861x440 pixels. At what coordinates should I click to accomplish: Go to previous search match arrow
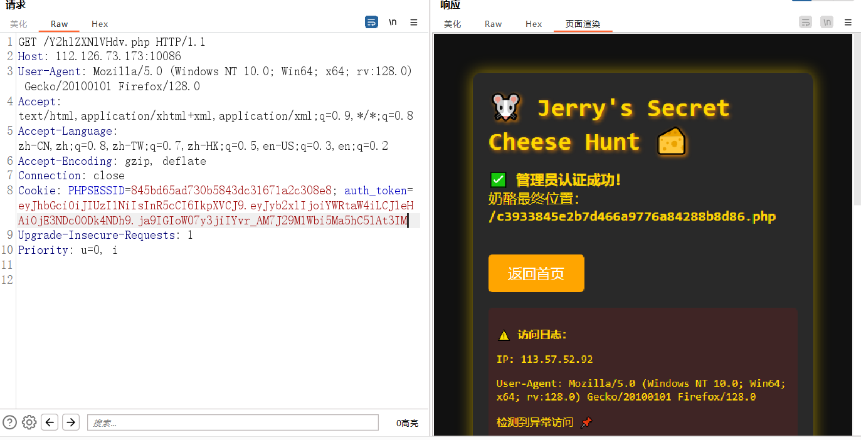[x=50, y=422]
